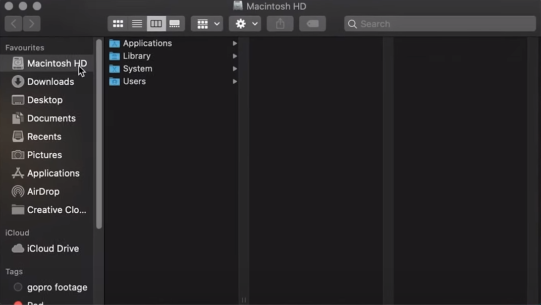Go forward in Finder history
541x305 pixels.
pos(32,24)
